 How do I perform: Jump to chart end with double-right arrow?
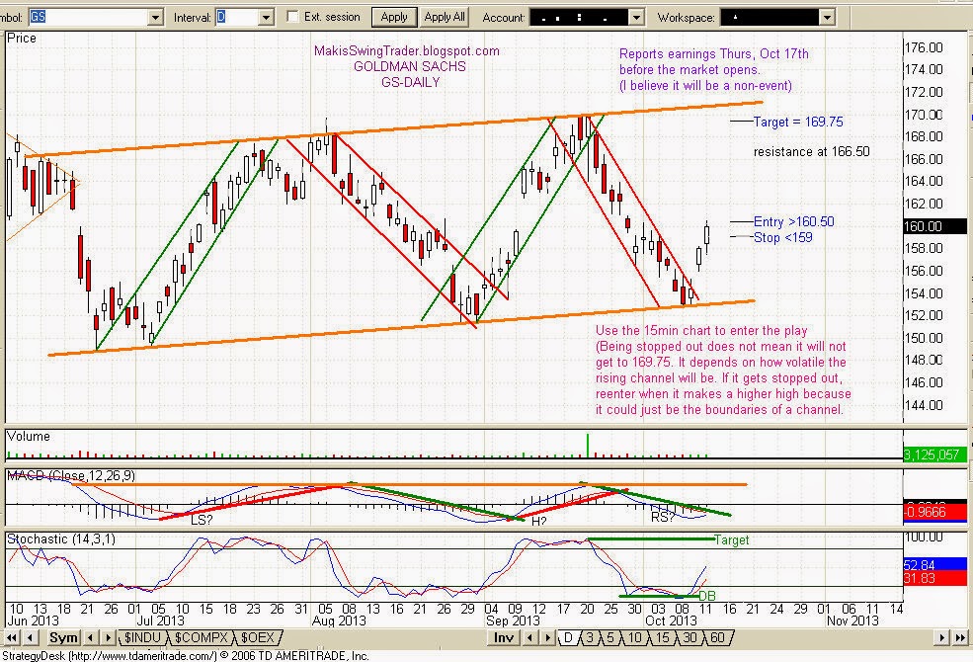(x=959, y=638)
